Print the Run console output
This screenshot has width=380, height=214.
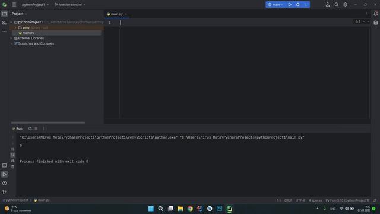pyautogui.click(x=13, y=161)
